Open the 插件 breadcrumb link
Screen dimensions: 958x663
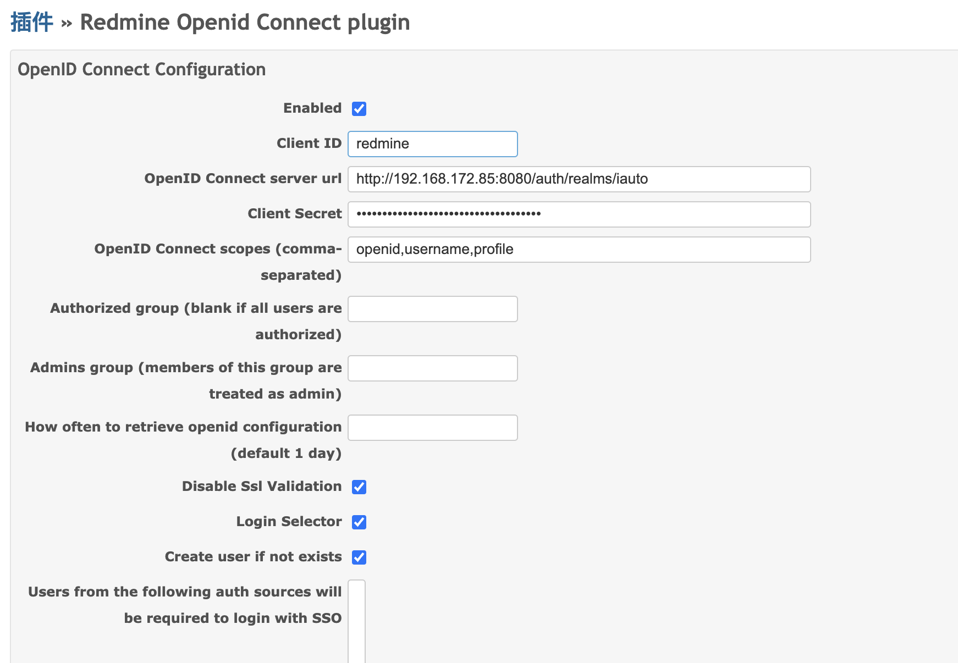pos(32,23)
